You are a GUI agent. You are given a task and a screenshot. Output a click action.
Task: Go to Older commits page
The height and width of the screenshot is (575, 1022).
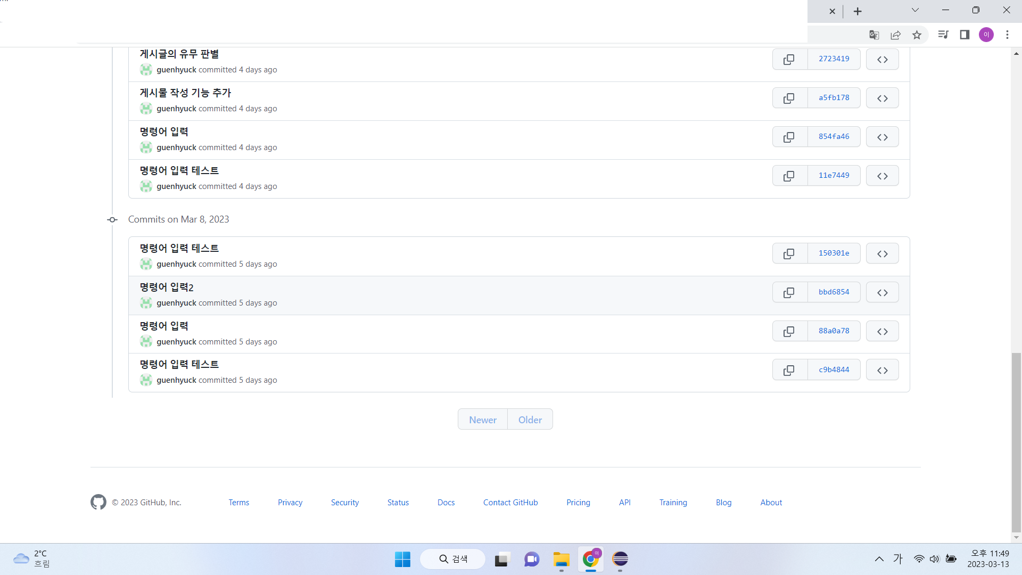click(530, 420)
